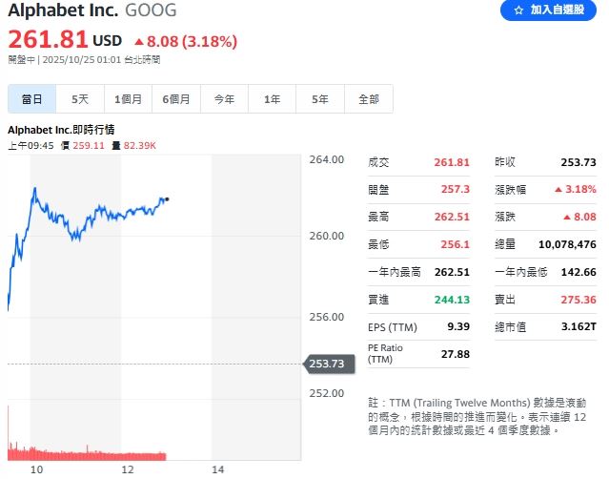The height and width of the screenshot is (479, 609).
Task: Click the Alphabet Inc. company title
Action: 63,11
